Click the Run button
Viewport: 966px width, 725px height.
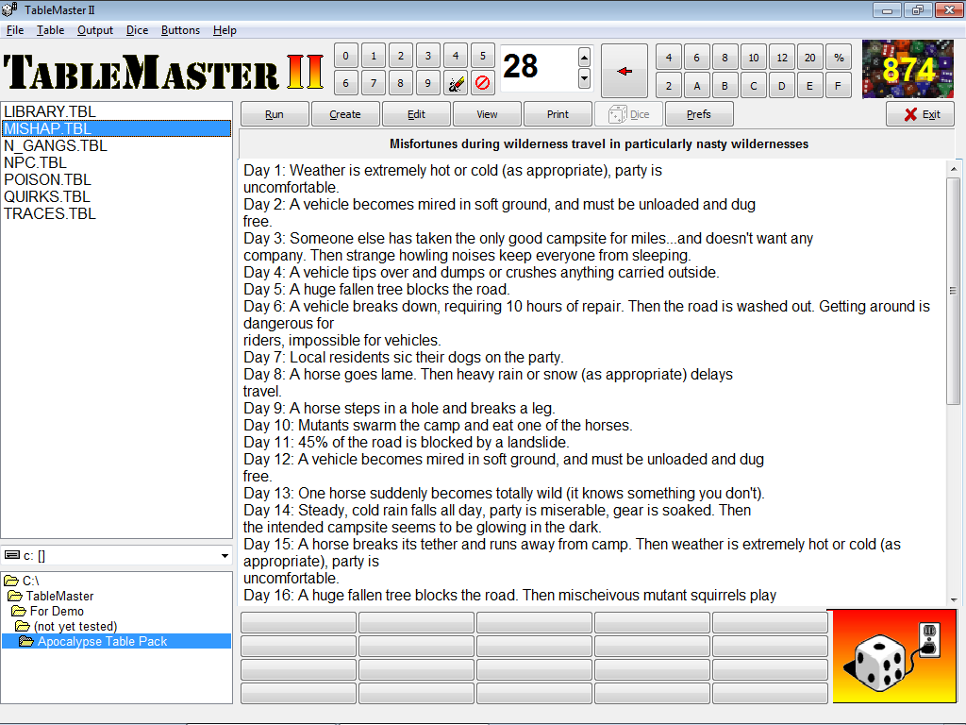click(275, 114)
